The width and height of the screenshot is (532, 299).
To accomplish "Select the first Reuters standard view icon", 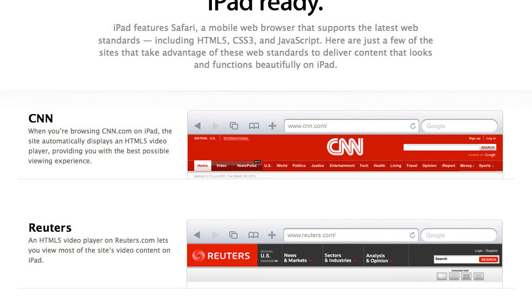I will [x=441, y=276].
